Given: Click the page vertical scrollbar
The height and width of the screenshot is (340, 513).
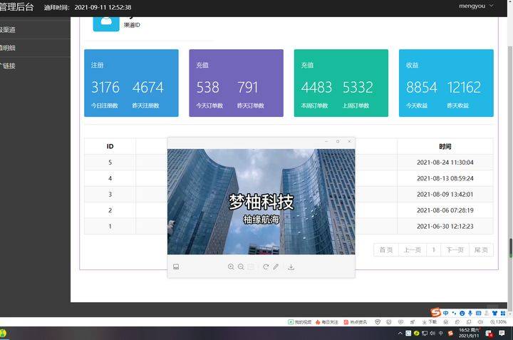Looking at the screenshot, I should point(509,143).
